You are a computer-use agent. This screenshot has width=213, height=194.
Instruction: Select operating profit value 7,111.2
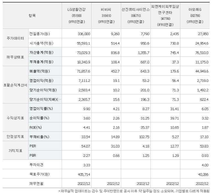click(84, 81)
